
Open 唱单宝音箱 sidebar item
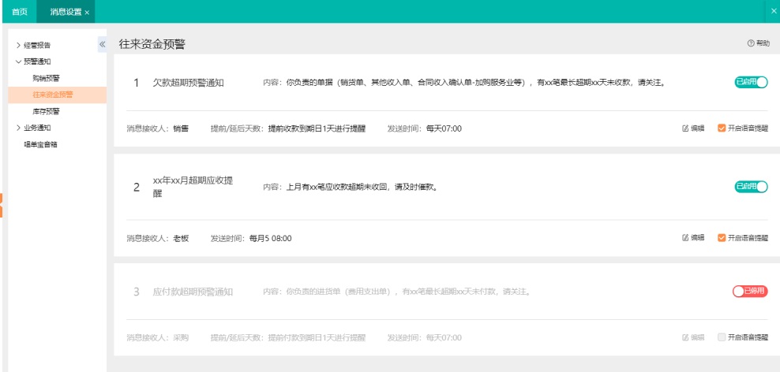click(40, 144)
